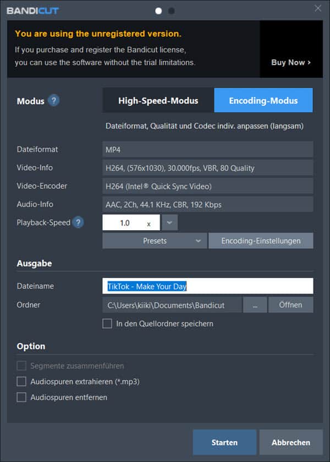Click the Dateiformat MP4 value
This screenshot has height=462, width=330.
(x=208, y=149)
